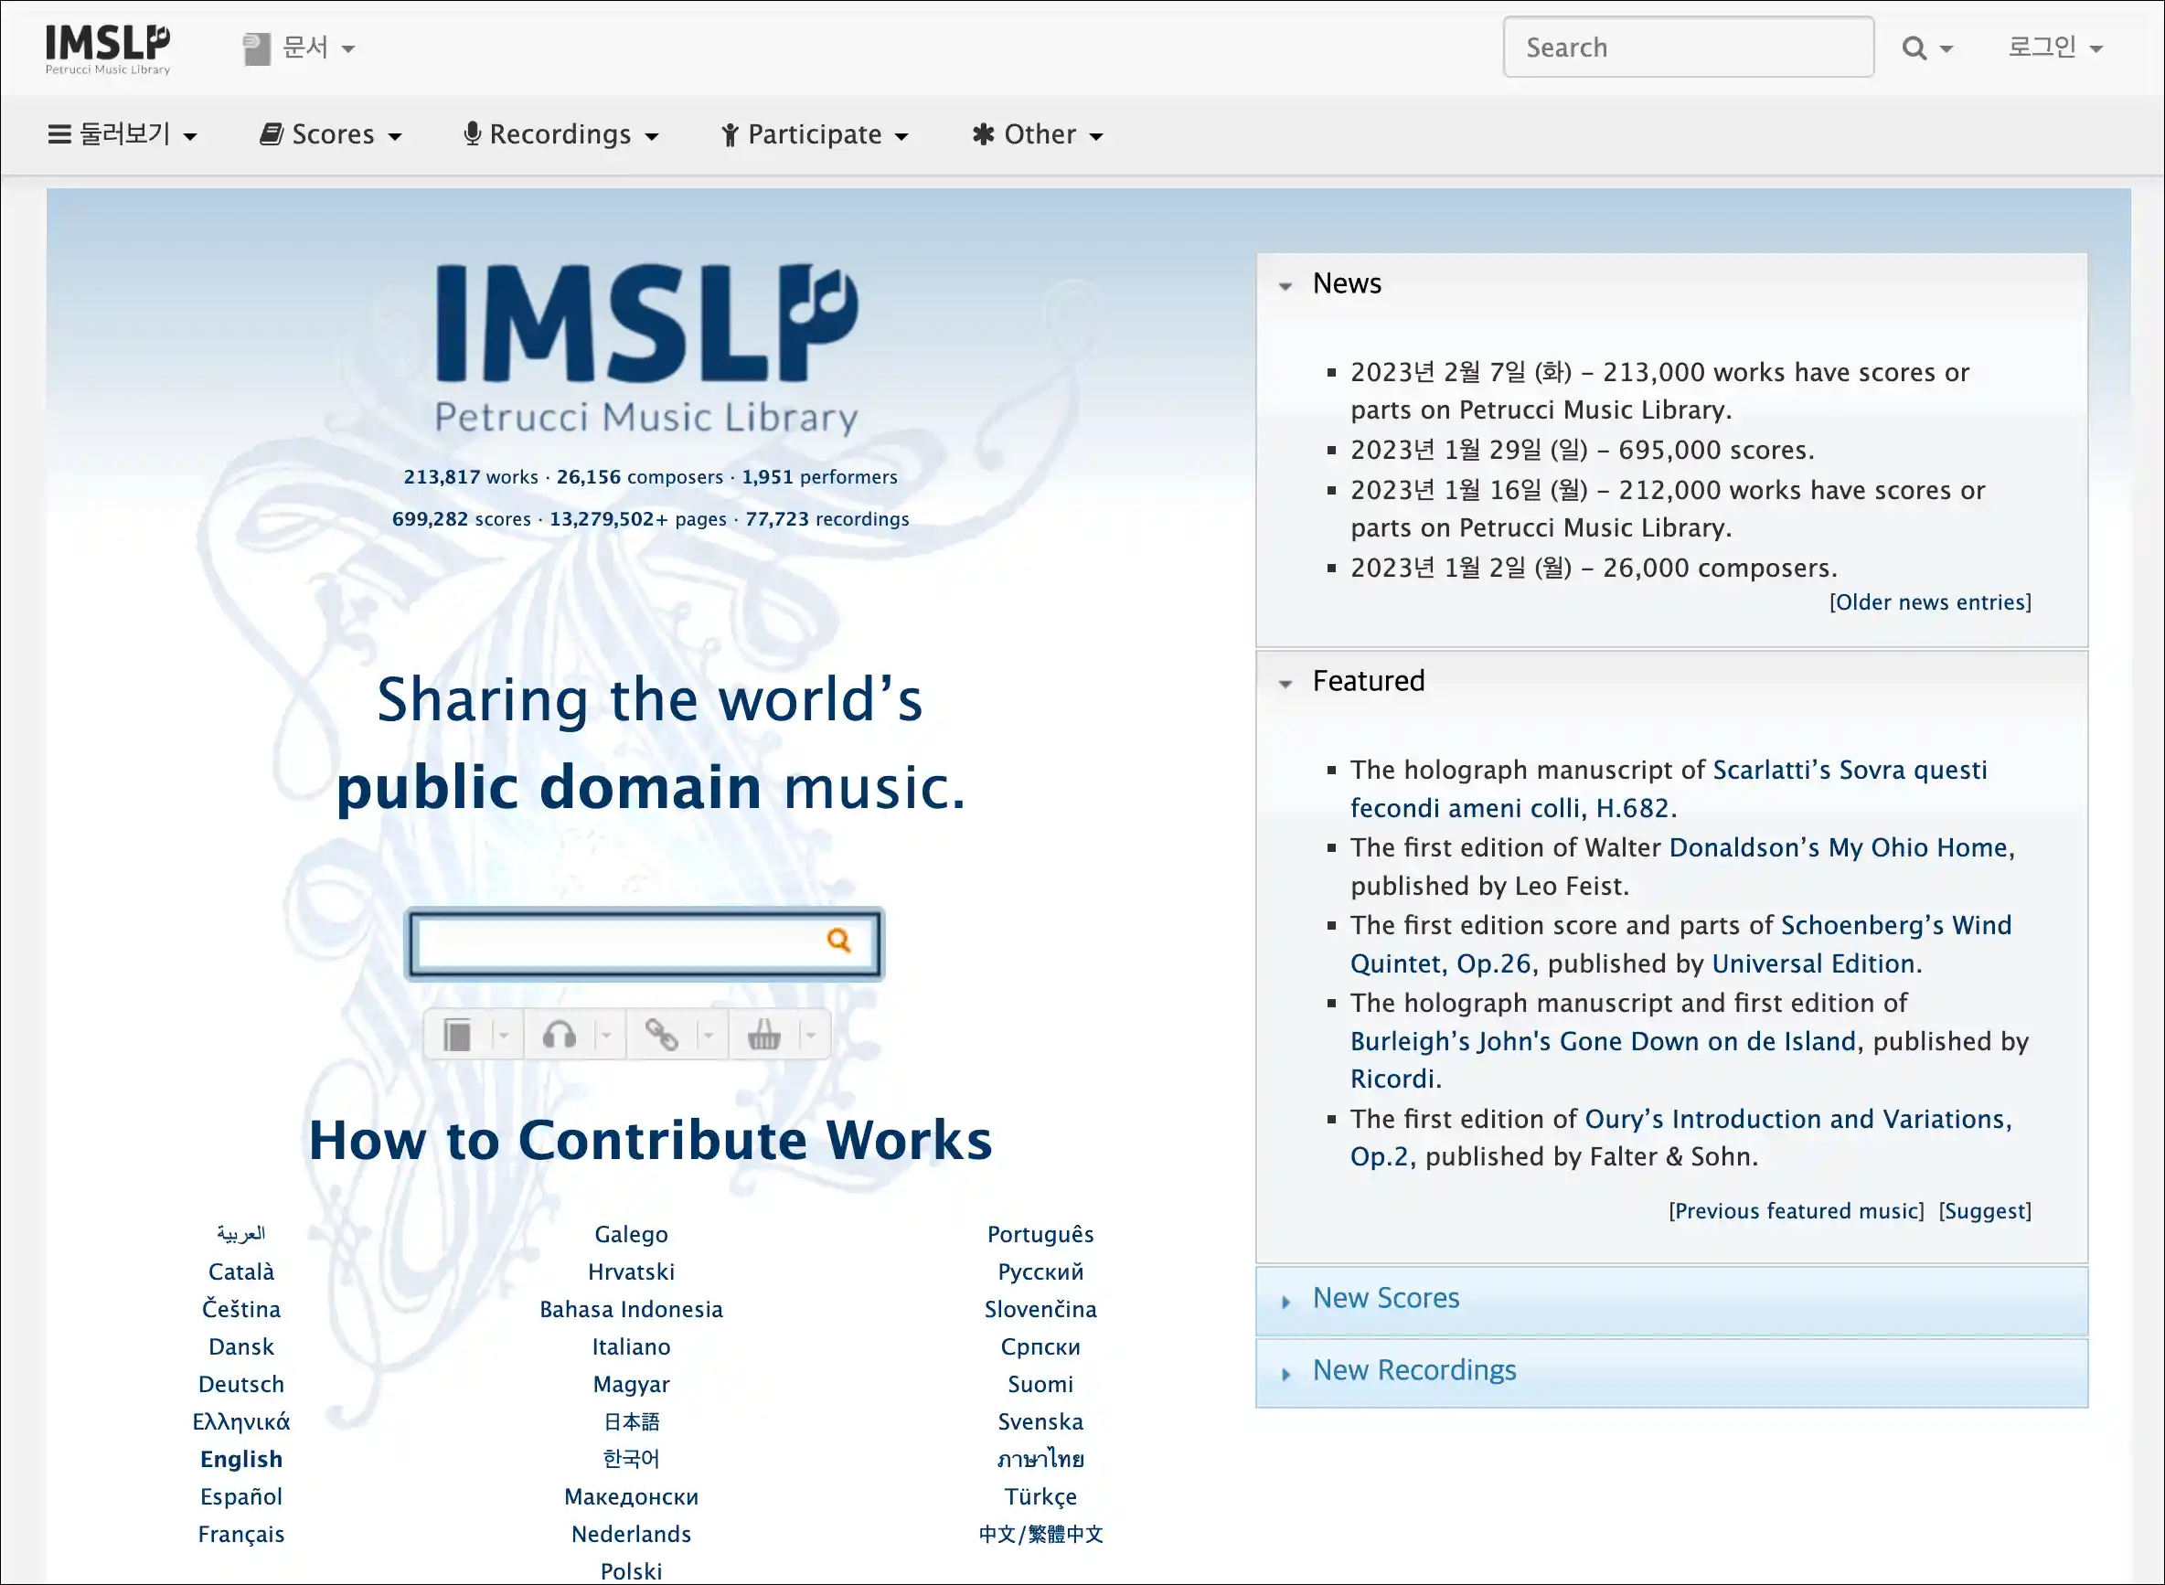Click the Suggest link
2165x1585 pixels.
click(x=1985, y=1212)
